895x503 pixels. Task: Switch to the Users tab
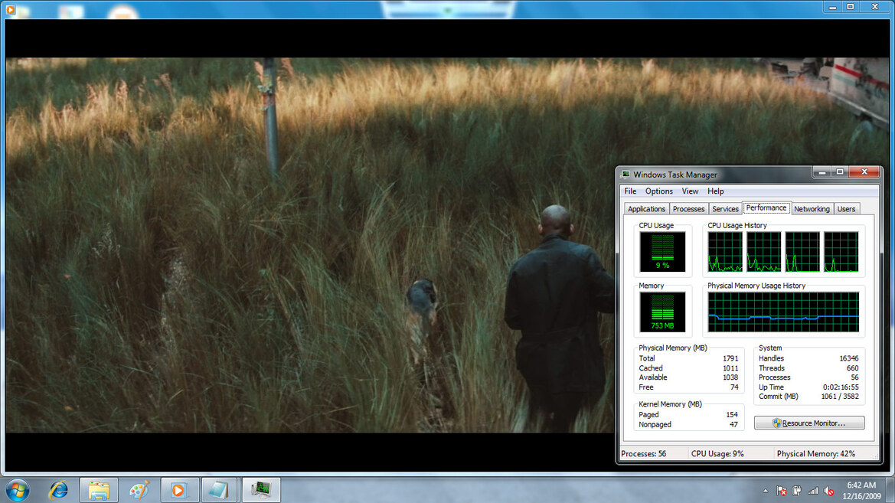(846, 209)
